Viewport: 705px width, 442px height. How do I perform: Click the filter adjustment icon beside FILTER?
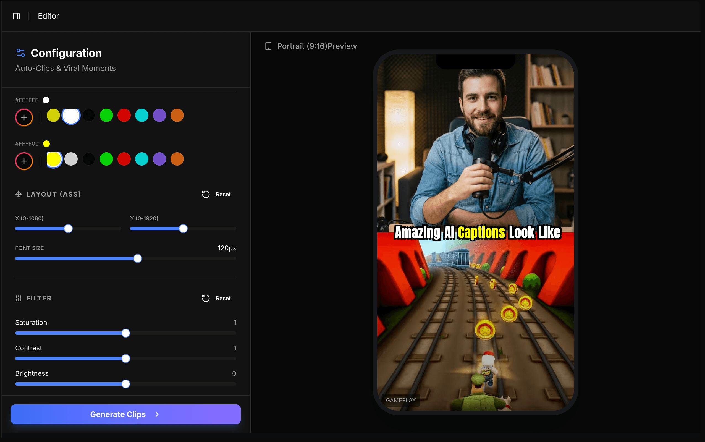point(19,298)
